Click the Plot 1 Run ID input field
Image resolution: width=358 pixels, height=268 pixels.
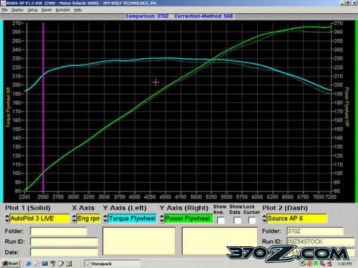(x=64, y=241)
